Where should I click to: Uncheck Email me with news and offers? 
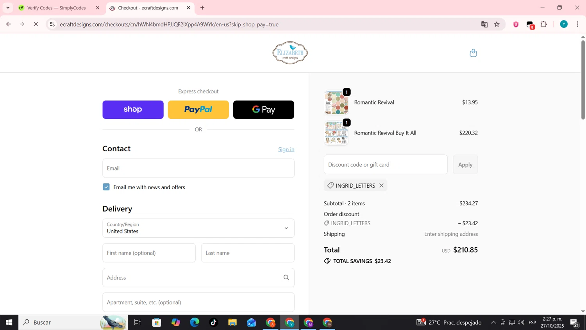pyautogui.click(x=106, y=187)
